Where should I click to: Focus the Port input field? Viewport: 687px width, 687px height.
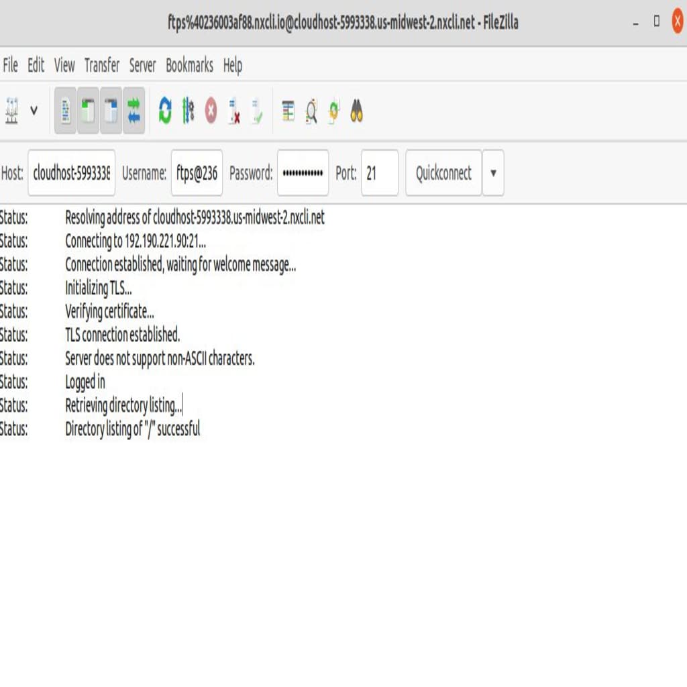[380, 172]
